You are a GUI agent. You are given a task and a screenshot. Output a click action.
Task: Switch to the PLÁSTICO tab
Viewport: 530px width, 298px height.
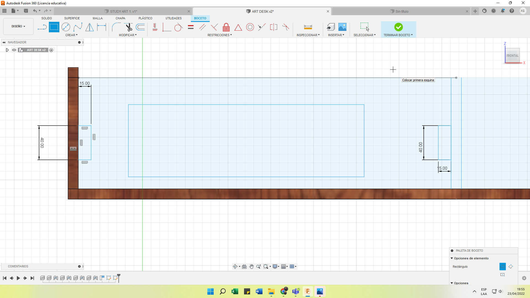pos(145,18)
